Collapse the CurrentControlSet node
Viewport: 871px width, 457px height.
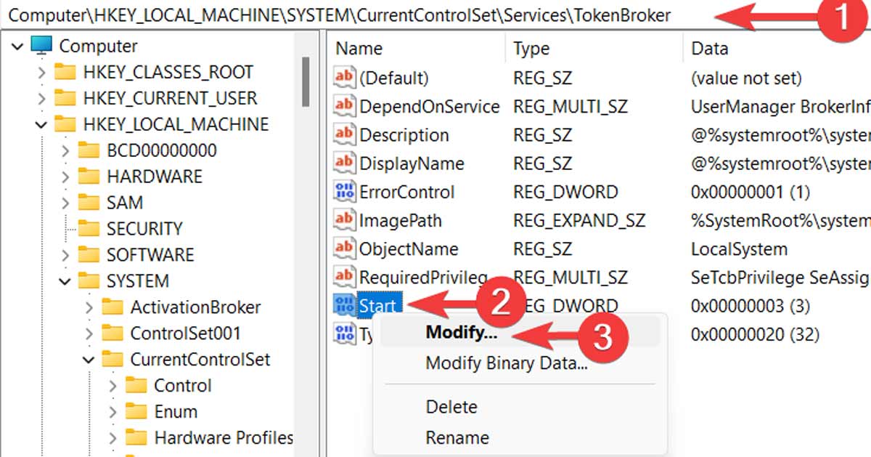[88, 359]
